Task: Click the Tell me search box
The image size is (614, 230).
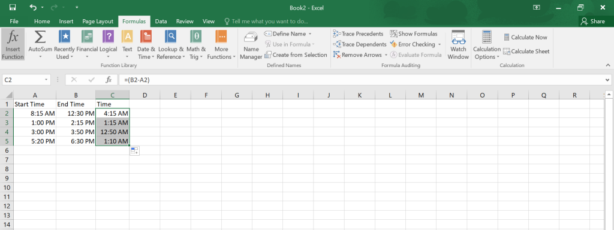Action: point(266,22)
